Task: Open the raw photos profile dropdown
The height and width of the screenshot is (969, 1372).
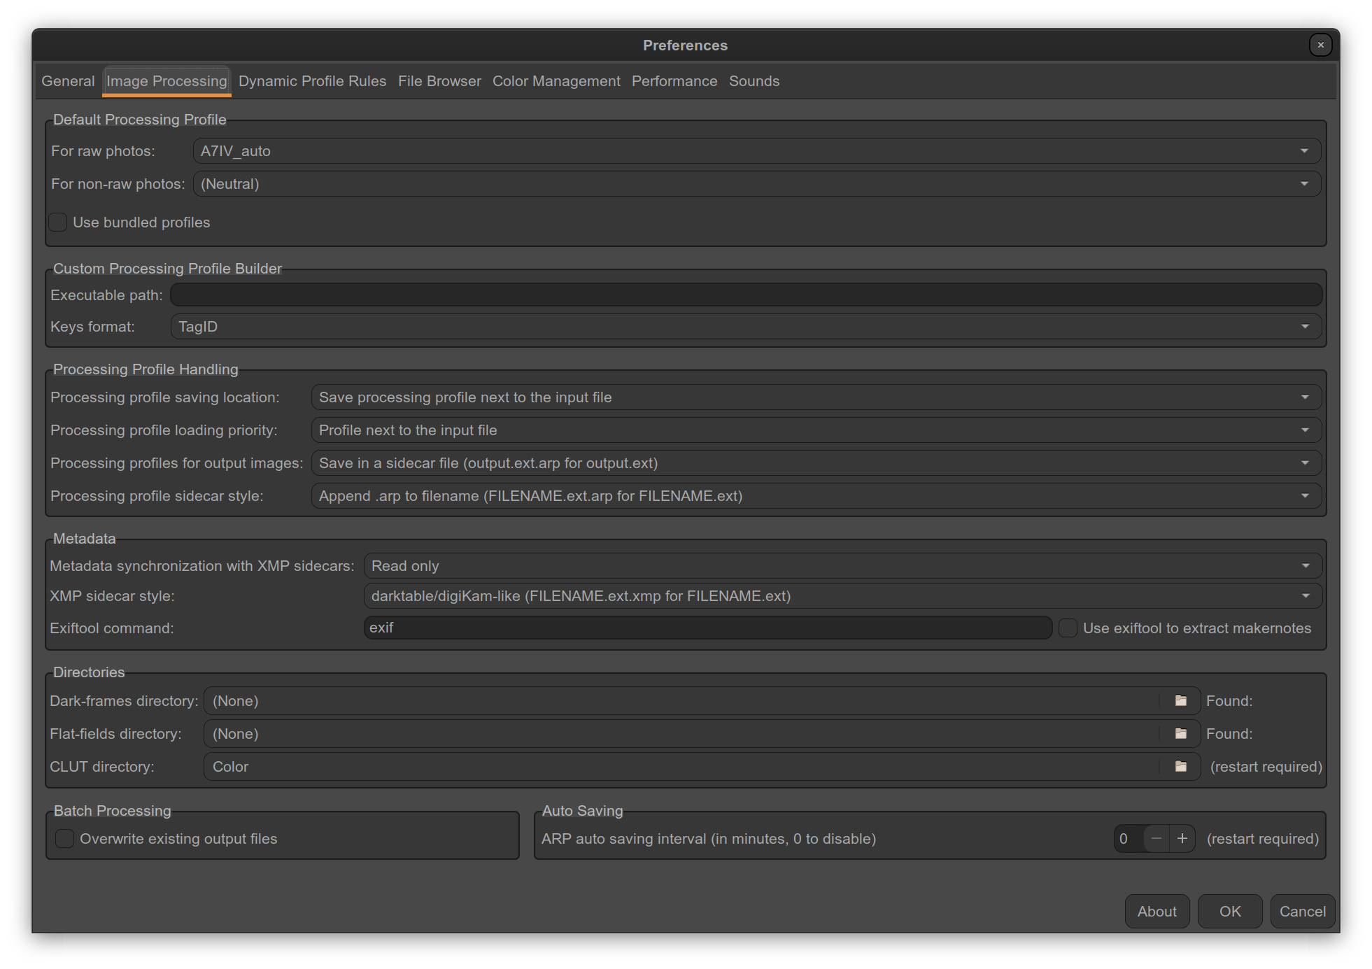Action: [756, 150]
